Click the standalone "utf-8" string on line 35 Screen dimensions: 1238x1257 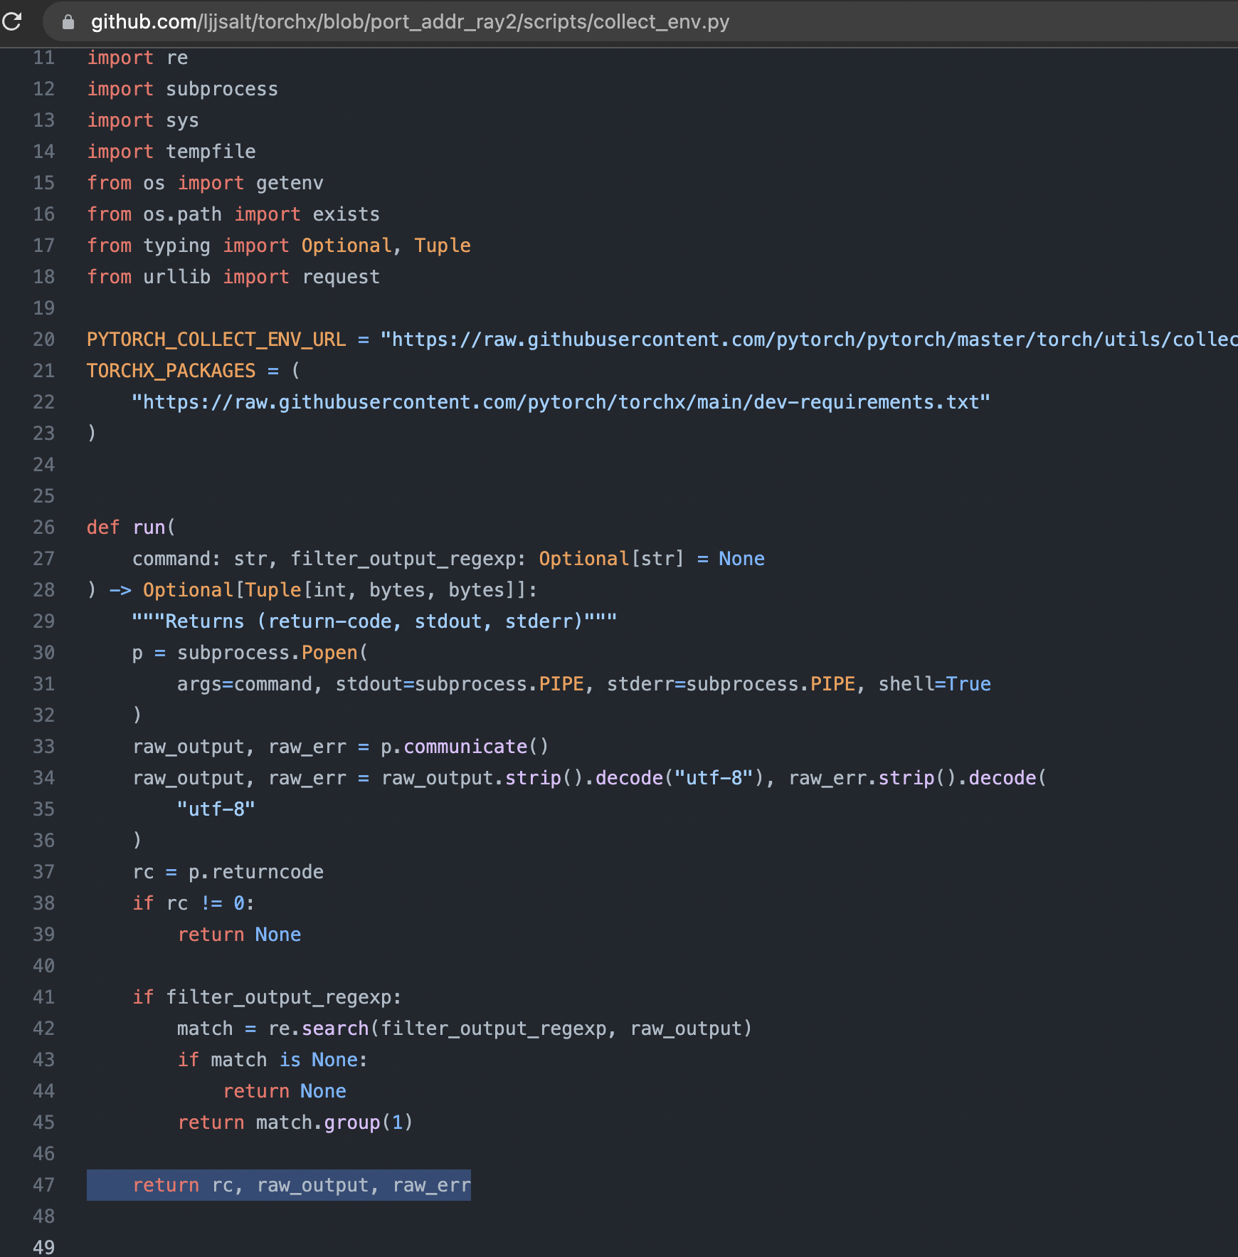216,809
